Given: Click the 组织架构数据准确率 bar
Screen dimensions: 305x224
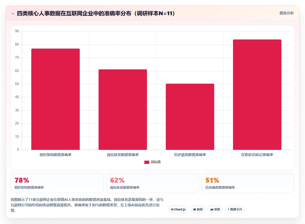Looking at the screenshot, I should coord(56,99).
